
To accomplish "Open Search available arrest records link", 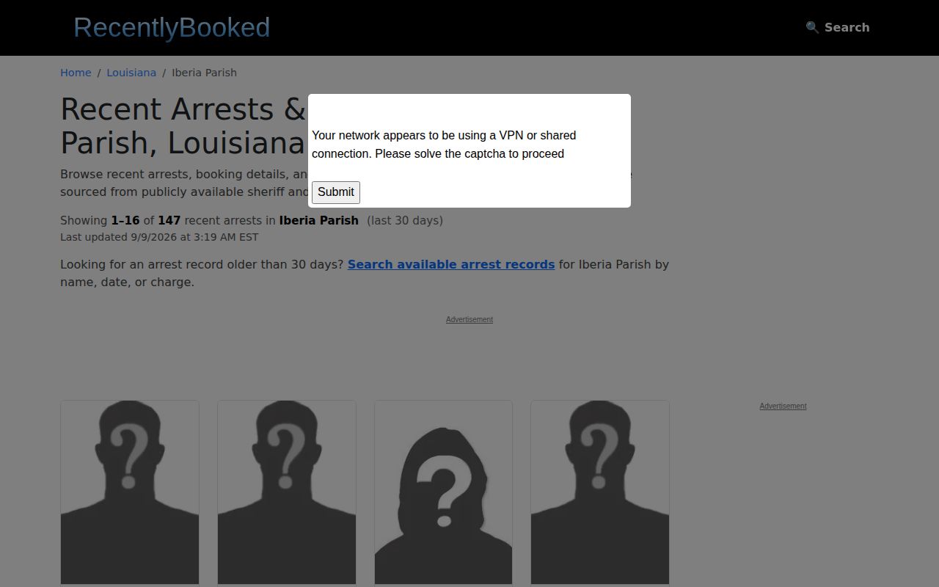I will pyautogui.click(x=451, y=264).
